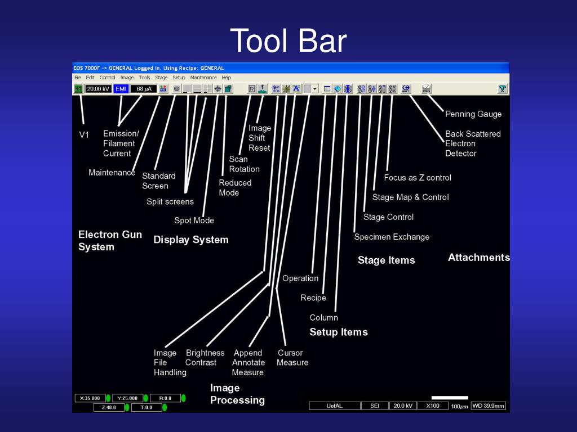Image resolution: width=577 pixels, height=432 pixels.
Task: Select the horizontal split screen icon
Action: pos(198,89)
